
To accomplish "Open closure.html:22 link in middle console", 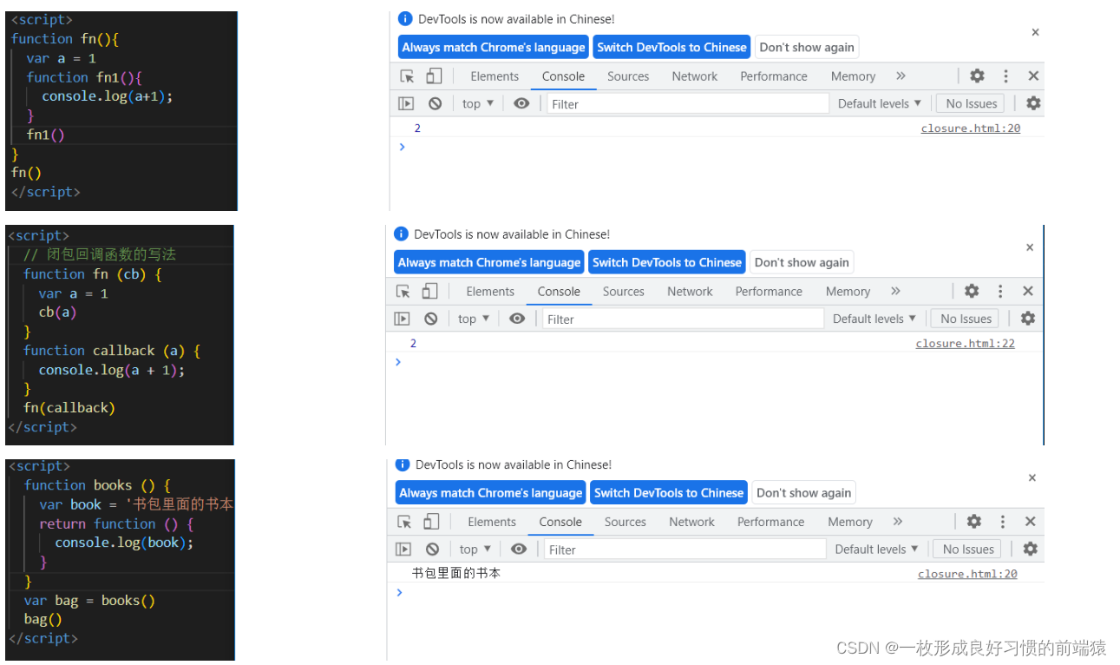I will (966, 344).
